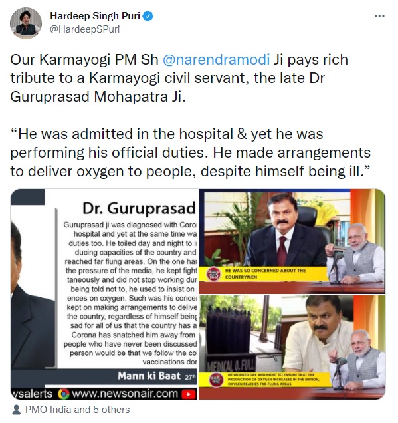Click Hardeep Singh Puri's profile avatar
398x423 pixels.
(x=26, y=23)
